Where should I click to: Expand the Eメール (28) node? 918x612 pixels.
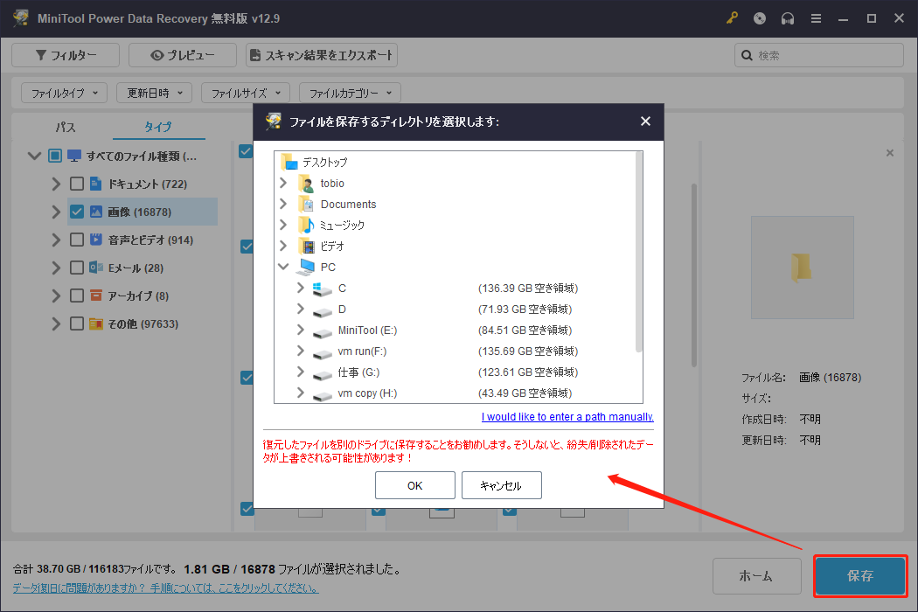56,268
